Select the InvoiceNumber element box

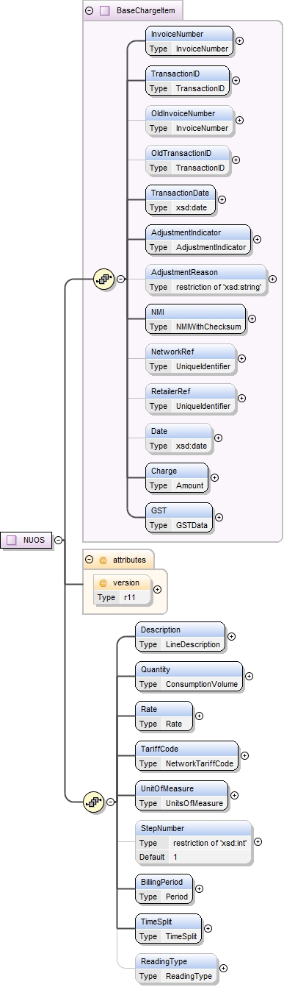coord(189,41)
